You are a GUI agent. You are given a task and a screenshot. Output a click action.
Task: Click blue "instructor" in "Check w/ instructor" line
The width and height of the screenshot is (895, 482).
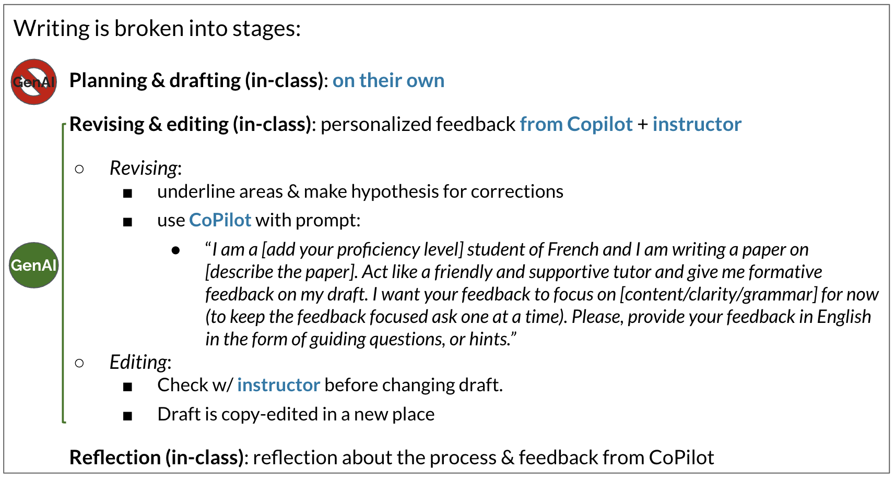(x=278, y=385)
